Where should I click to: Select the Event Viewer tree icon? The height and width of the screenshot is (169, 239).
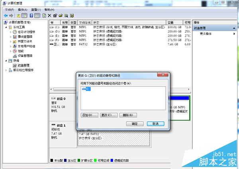tap(15, 37)
